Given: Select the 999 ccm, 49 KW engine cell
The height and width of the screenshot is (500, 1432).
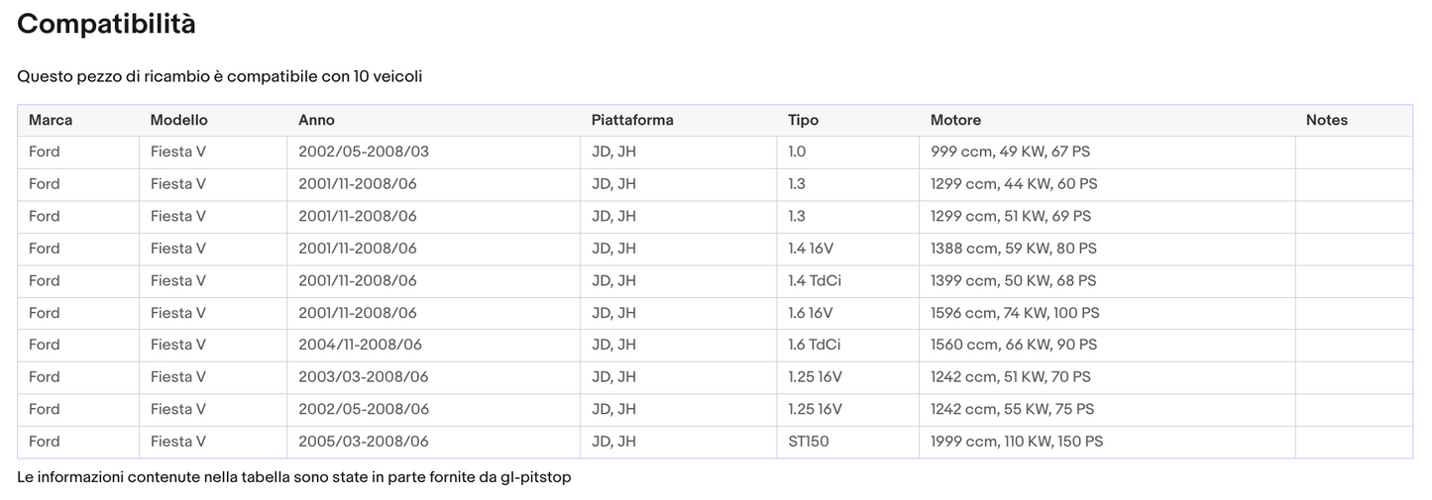Looking at the screenshot, I should 1010,152.
